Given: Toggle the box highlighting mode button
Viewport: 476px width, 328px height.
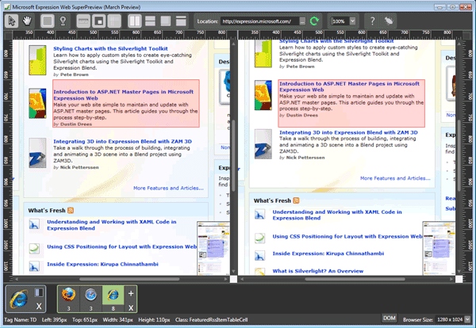Looking at the screenshot, I should point(49,19).
